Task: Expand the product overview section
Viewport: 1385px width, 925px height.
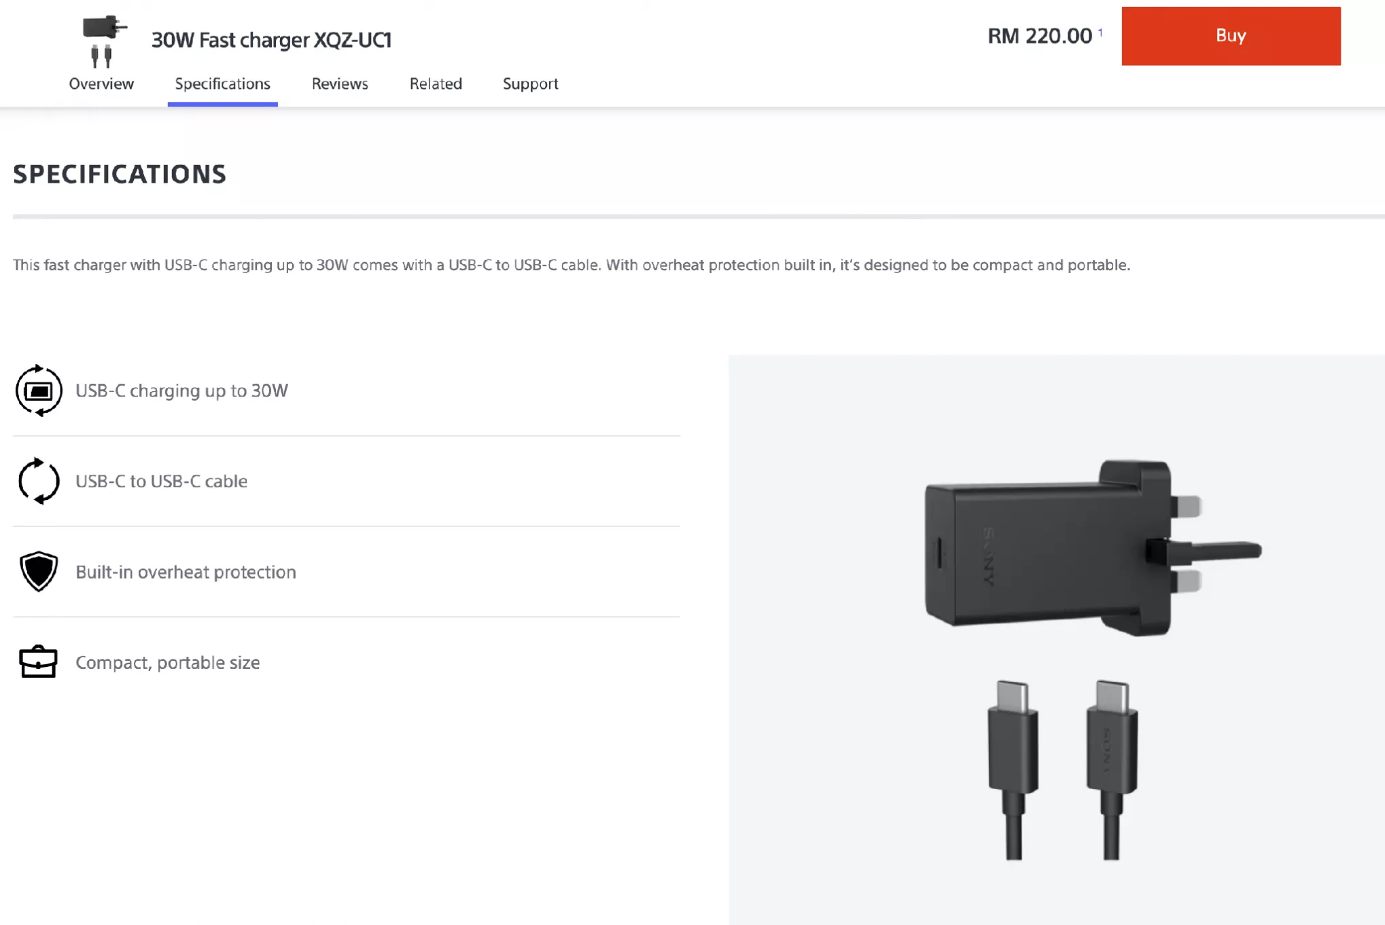Action: tap(100, 85)
